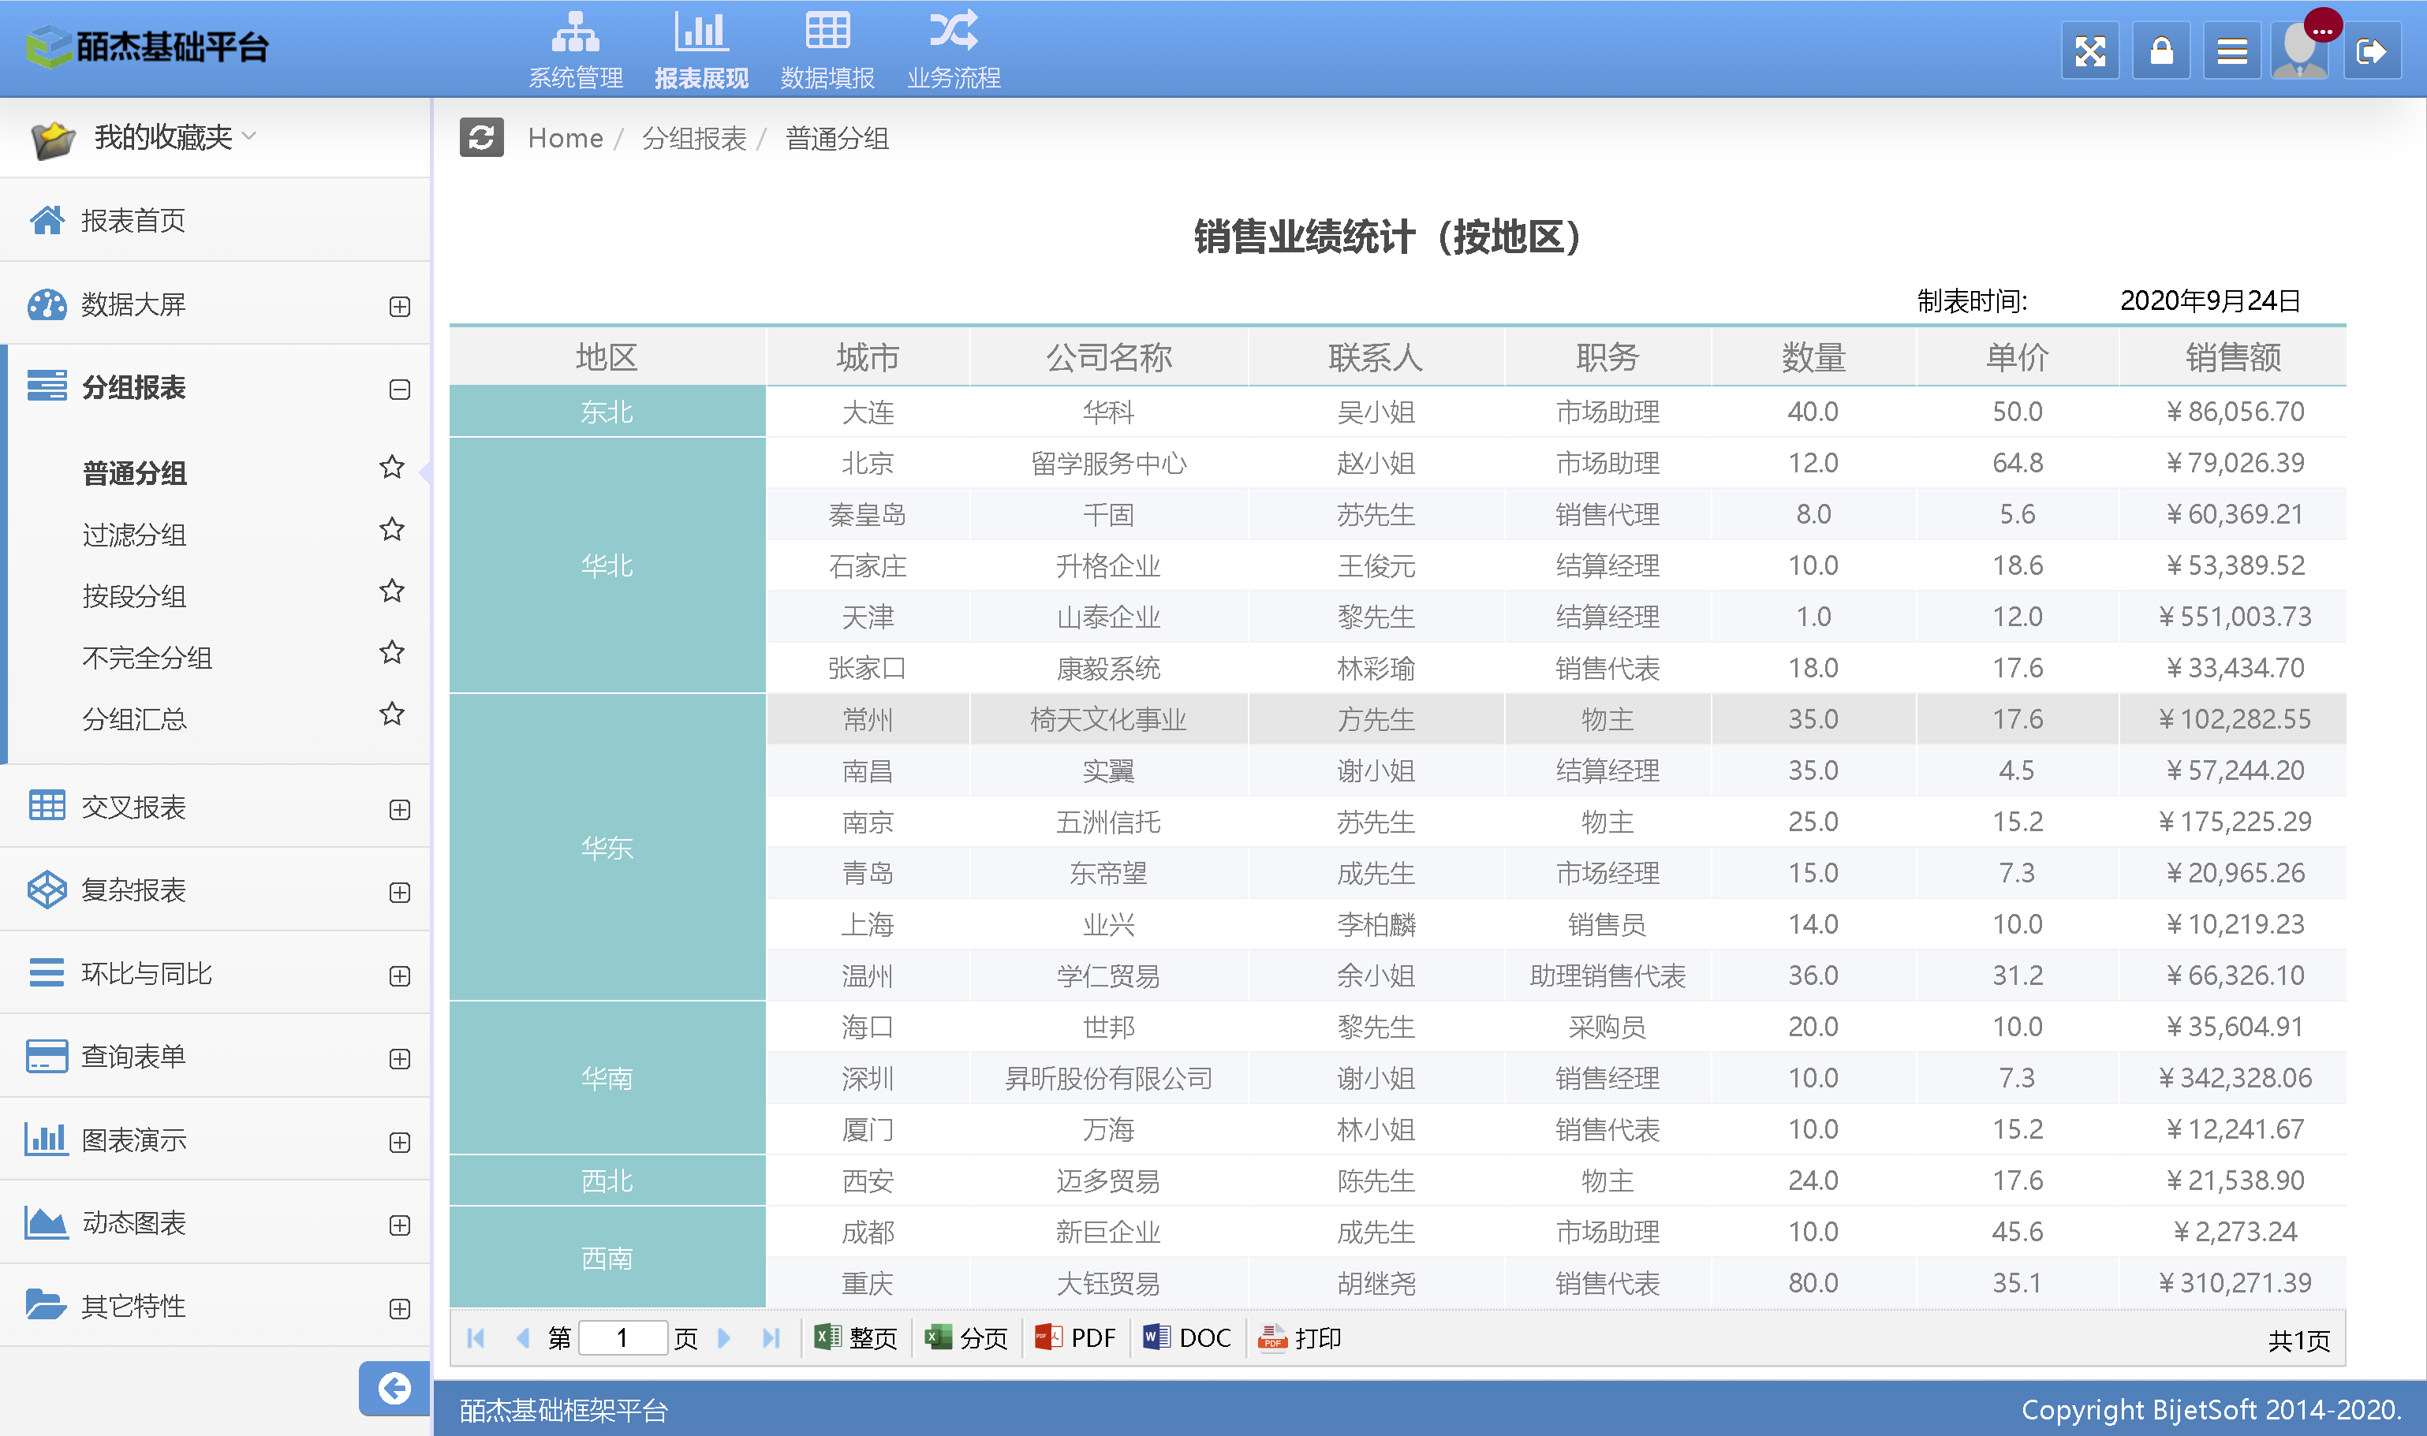Screen dimensions: 2427x1436
Task: Favorite 过滤分组 with its star toggle
Action: [391, 530]
